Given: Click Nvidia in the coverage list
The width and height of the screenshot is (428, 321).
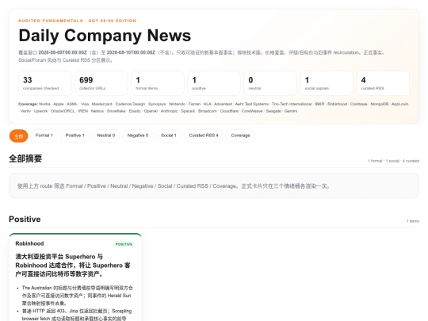Looking at the screenshot, I should pos(44,104).
